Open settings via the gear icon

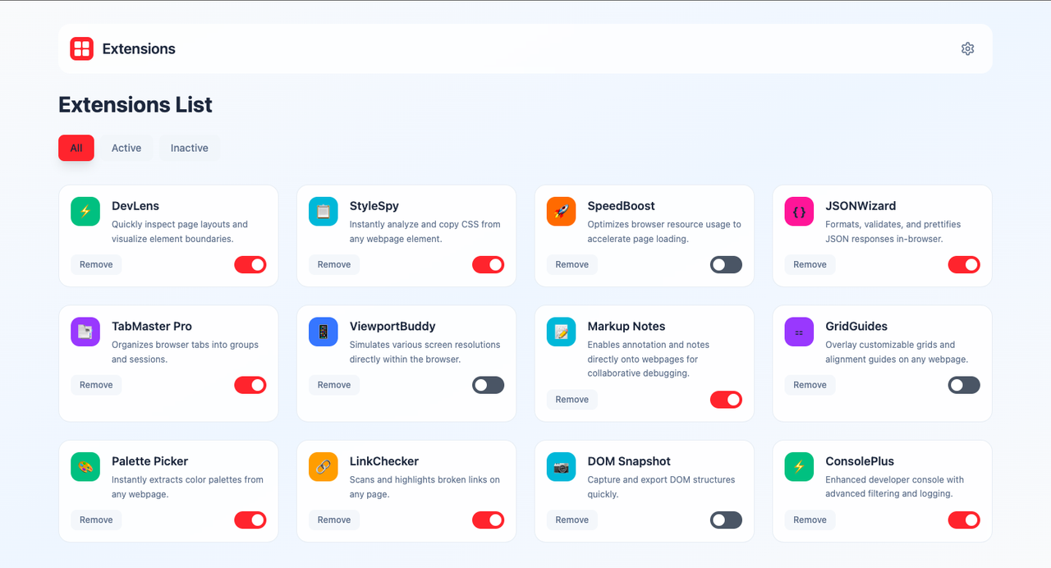pos(967,48)
